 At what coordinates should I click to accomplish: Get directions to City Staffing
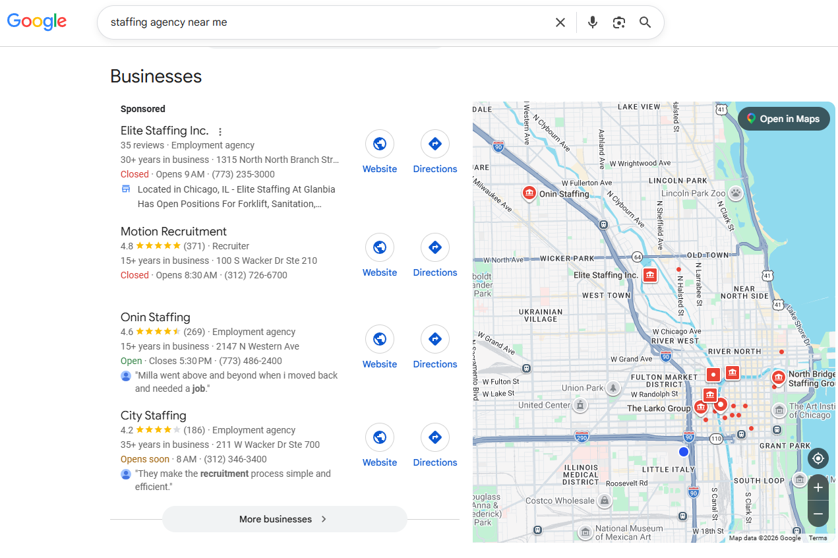coord(435,437)
